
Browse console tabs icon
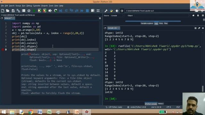(x=105, y=28)
